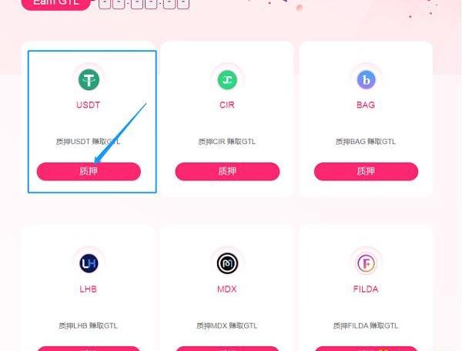Click the purple BAG coin icon

coord(366,80)
